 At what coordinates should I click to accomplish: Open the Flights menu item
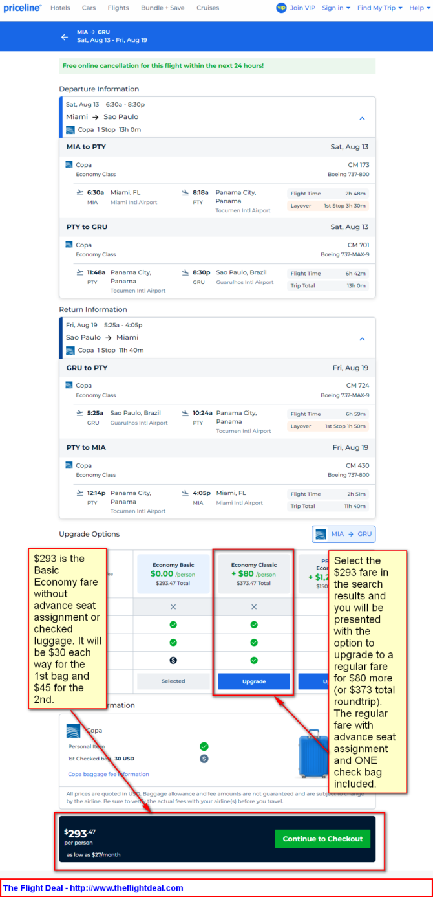tap(118, 8)
